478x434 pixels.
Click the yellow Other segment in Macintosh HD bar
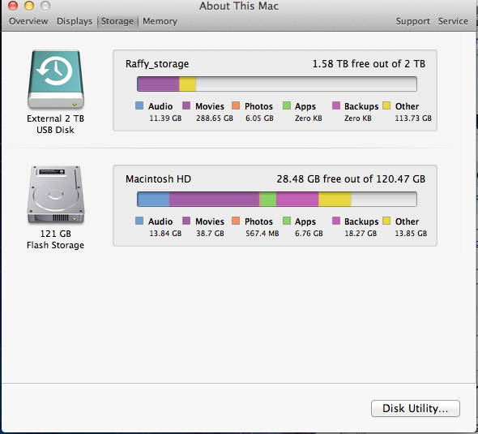click(x=335, y=200)
